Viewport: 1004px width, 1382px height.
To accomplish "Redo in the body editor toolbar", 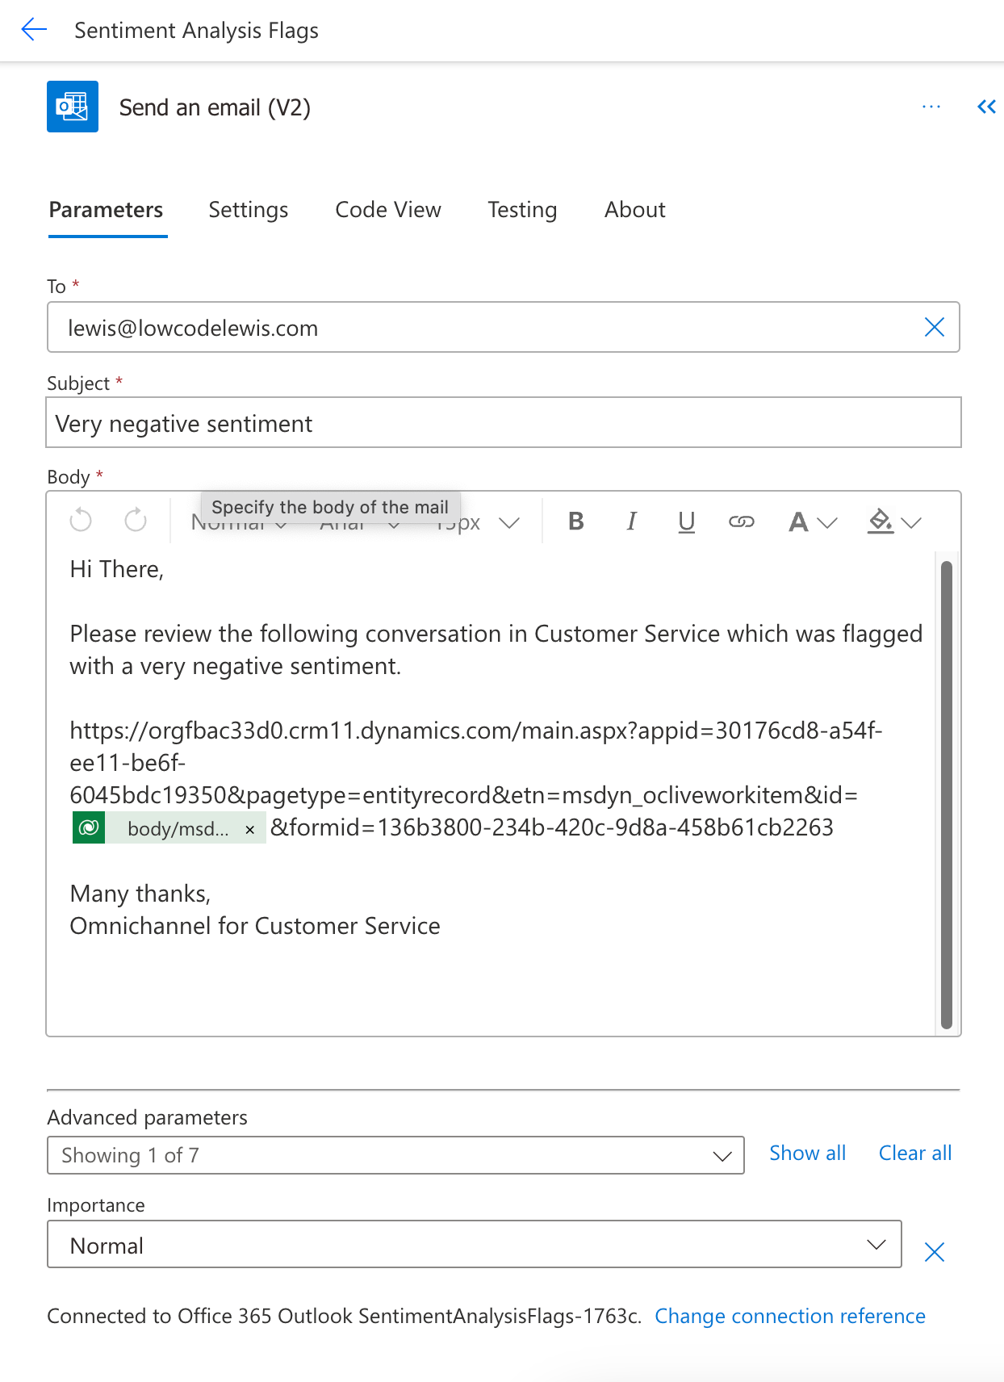I will click(136, 521).
